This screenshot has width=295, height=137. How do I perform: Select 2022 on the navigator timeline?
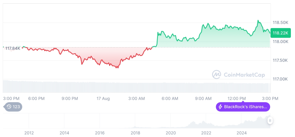pos(206,133)
